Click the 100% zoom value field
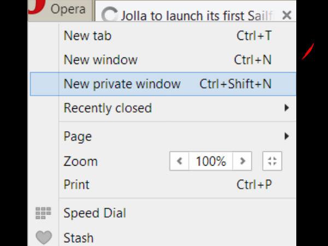The width and height of the screenshot is (328, 246). [210, 161]
